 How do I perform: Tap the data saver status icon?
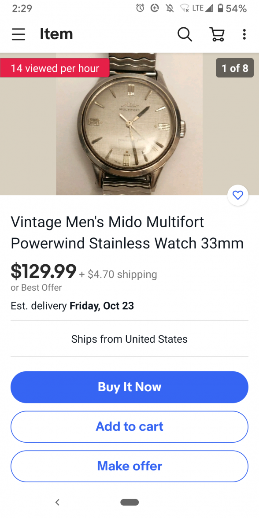[x=155, y=8]
